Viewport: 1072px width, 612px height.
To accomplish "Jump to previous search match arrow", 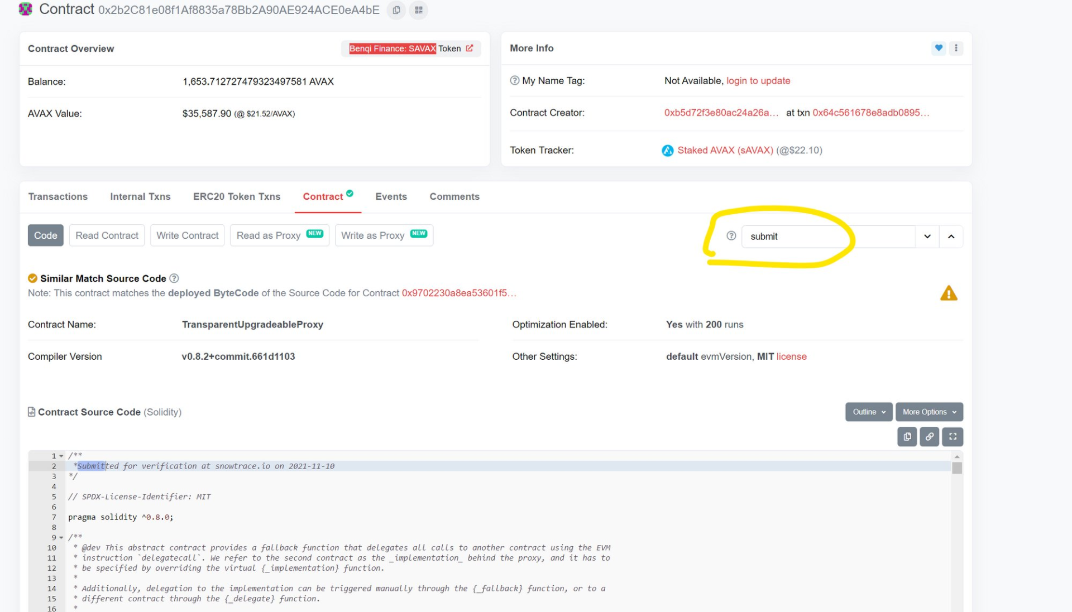I will [x=951, y=237].
